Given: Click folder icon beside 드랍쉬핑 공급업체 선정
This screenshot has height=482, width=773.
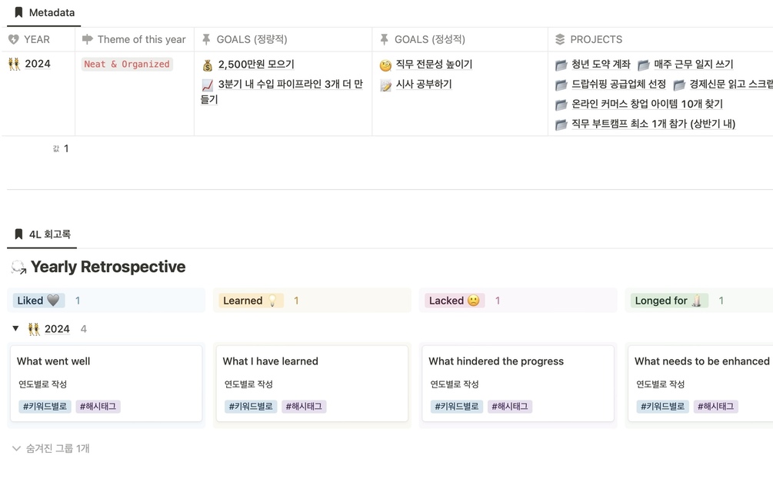Looking at the screenshot, I should [x=561, y=85].
